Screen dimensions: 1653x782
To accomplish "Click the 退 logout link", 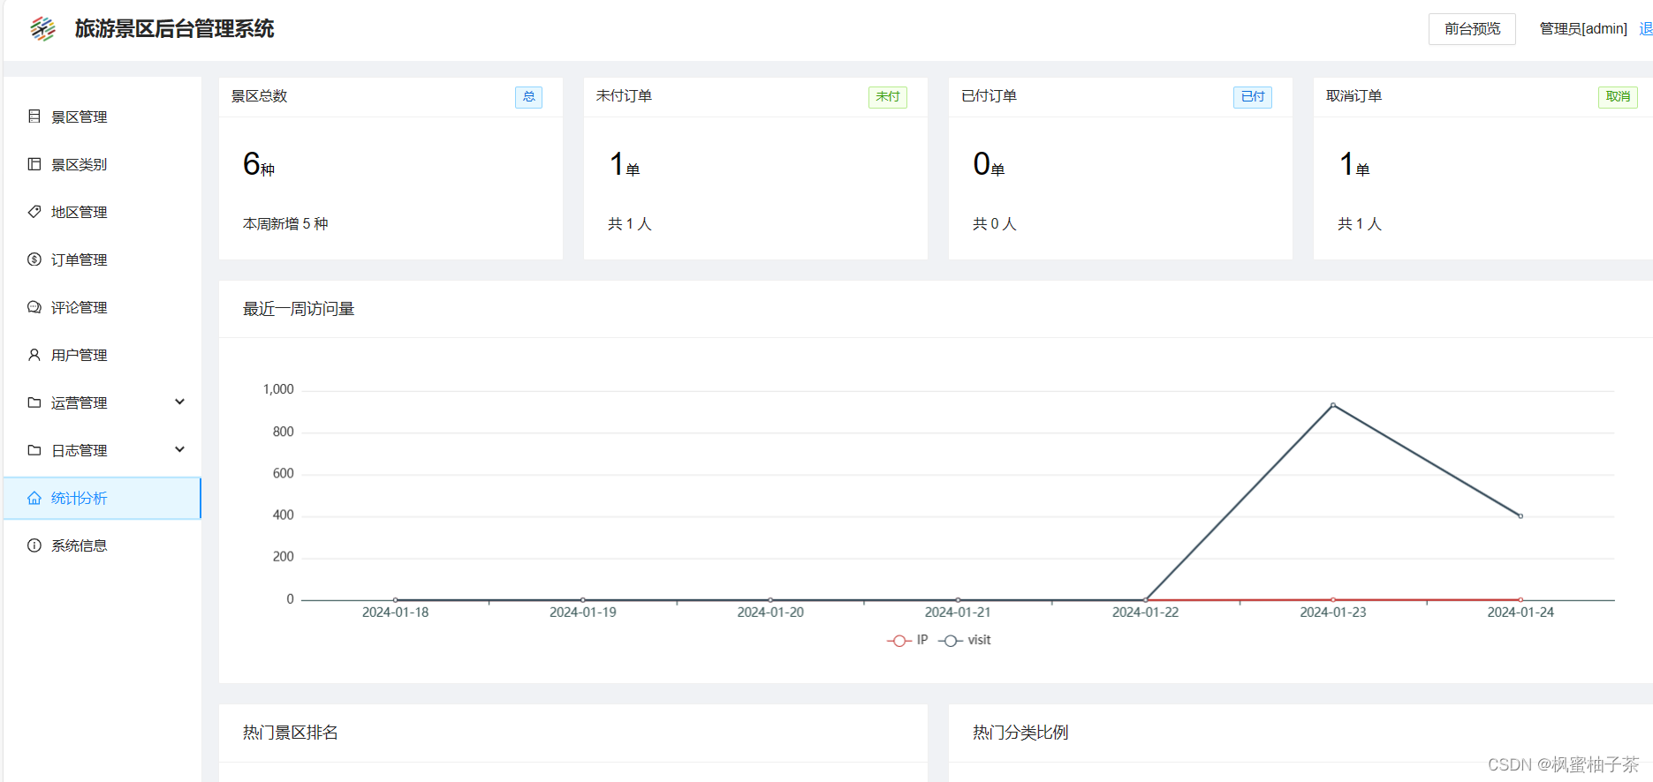I will [x=1646, y=29].
